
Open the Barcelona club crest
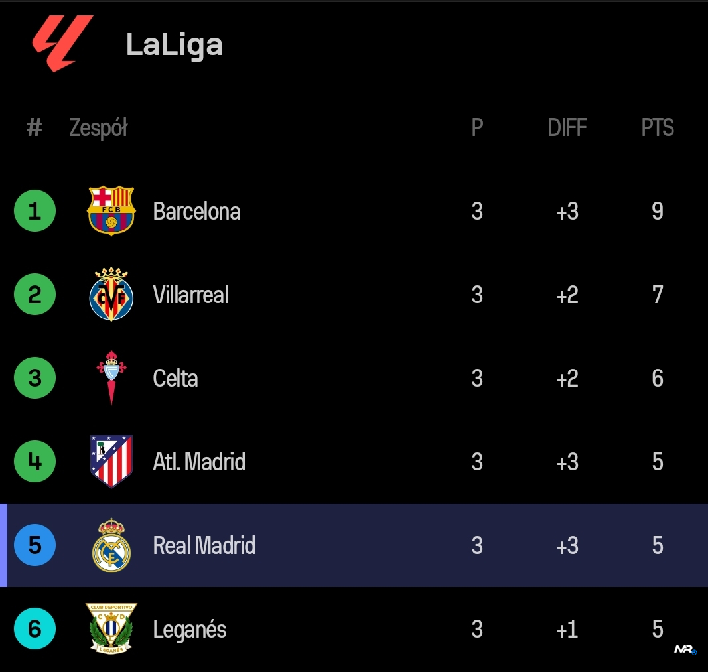point(111,211)
